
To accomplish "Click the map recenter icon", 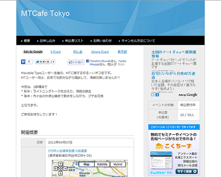I will pos(60,169).
